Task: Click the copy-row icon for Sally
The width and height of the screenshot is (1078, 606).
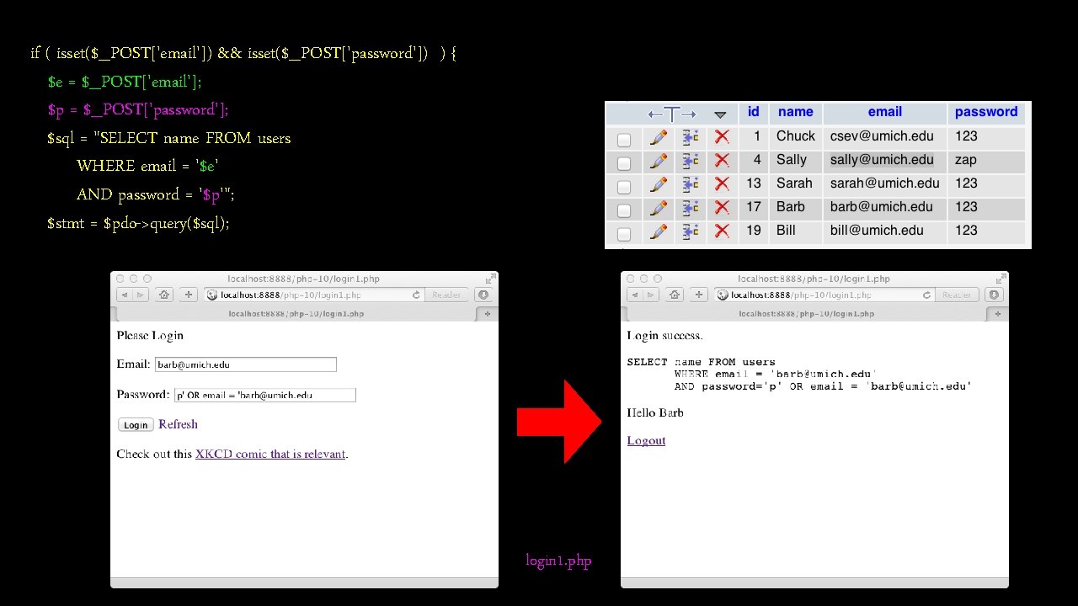Action: [691, 160]
